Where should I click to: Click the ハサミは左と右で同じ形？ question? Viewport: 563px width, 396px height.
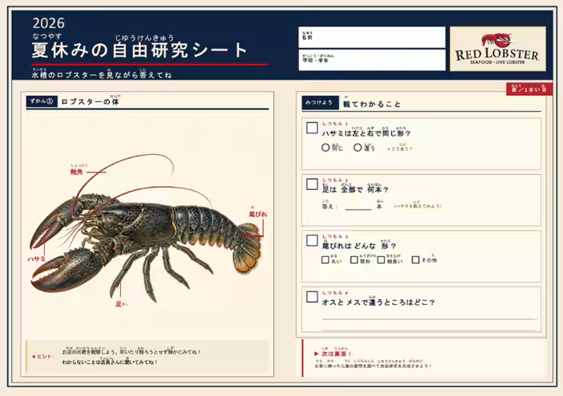(366, 133)
